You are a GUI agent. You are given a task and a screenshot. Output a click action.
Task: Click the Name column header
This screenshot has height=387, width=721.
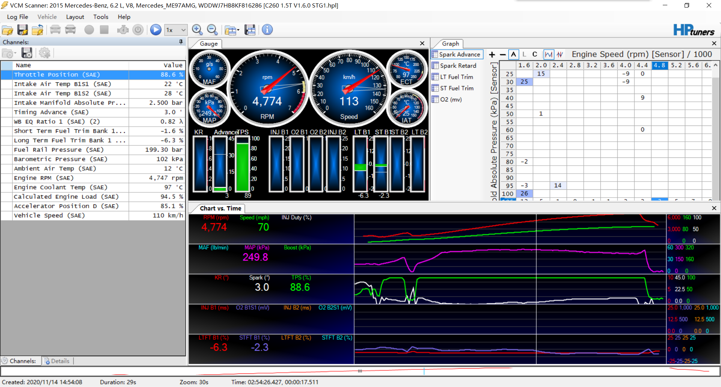click(x=71, y=65)
